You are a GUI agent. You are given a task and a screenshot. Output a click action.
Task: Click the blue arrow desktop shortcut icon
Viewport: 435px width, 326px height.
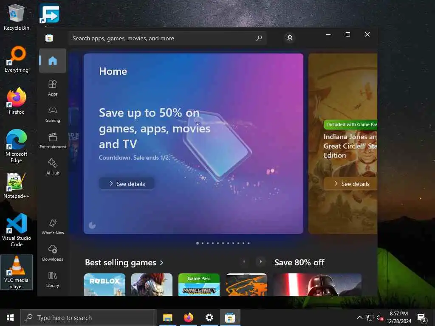coord(49,14)
